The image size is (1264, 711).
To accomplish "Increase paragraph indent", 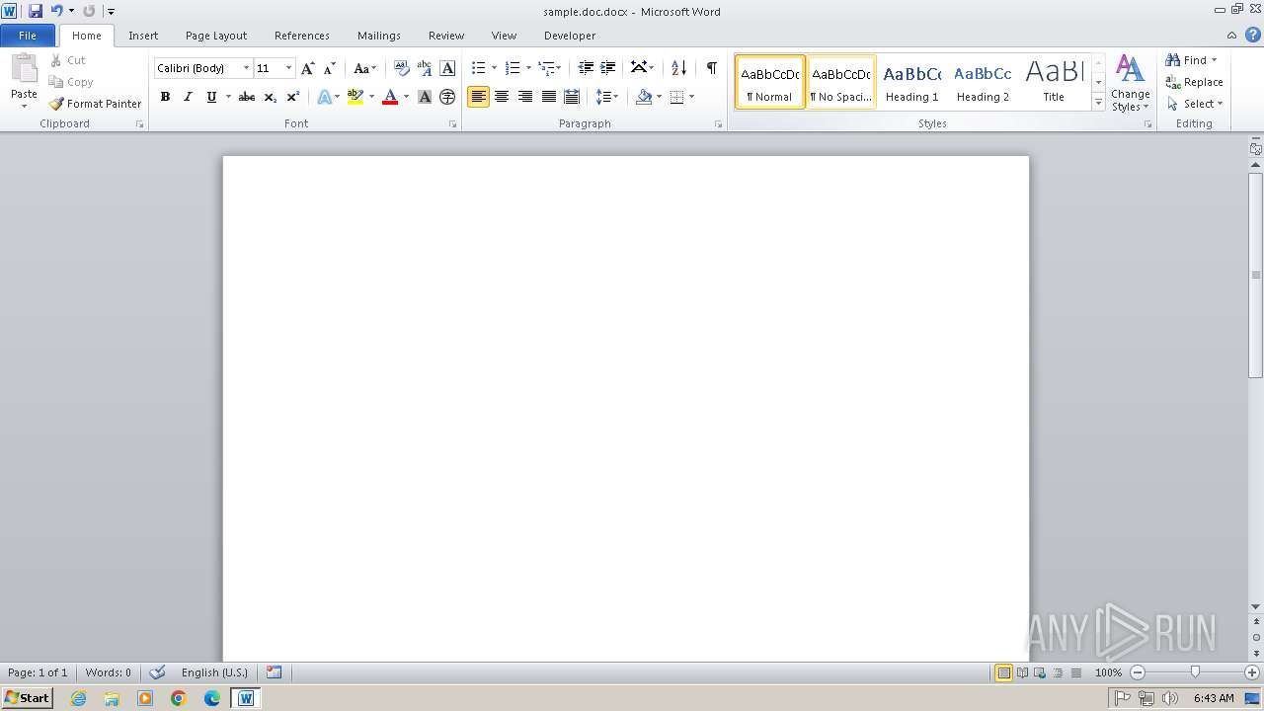I will coord(608,68).
